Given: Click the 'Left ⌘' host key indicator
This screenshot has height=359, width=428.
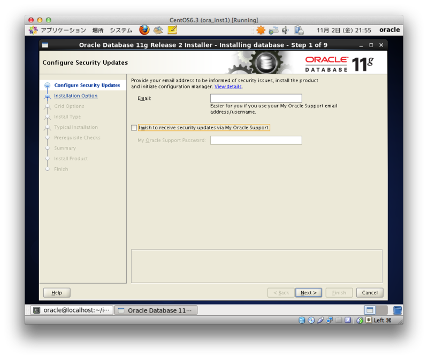Looking at the screenshot, I should point(383,321).
